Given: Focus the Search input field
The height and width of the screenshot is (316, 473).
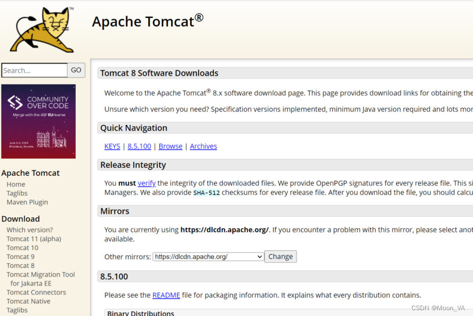Looking at the screenshot, I should (34, 70).
